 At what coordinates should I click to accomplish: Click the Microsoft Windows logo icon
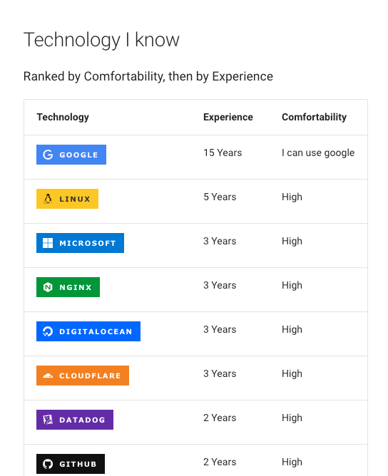(x=48, y=243)
